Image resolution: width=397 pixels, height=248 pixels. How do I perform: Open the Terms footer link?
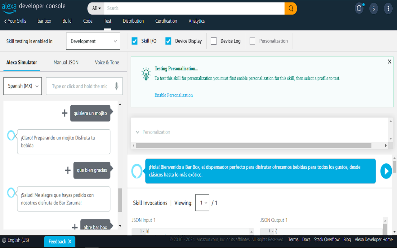point(293,239)
